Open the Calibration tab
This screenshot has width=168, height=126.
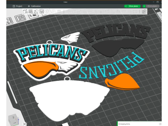(x=34, y=6)
